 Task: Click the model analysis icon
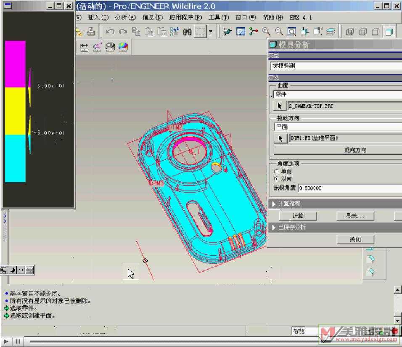click(110, 47)
